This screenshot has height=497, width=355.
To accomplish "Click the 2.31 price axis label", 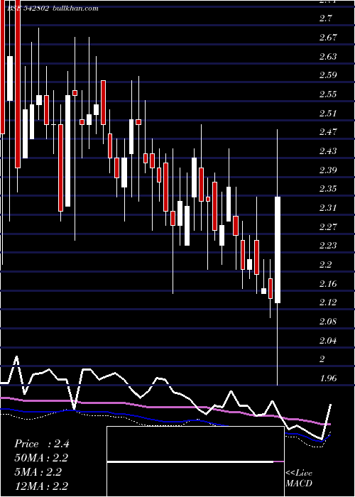I will 328,208.
